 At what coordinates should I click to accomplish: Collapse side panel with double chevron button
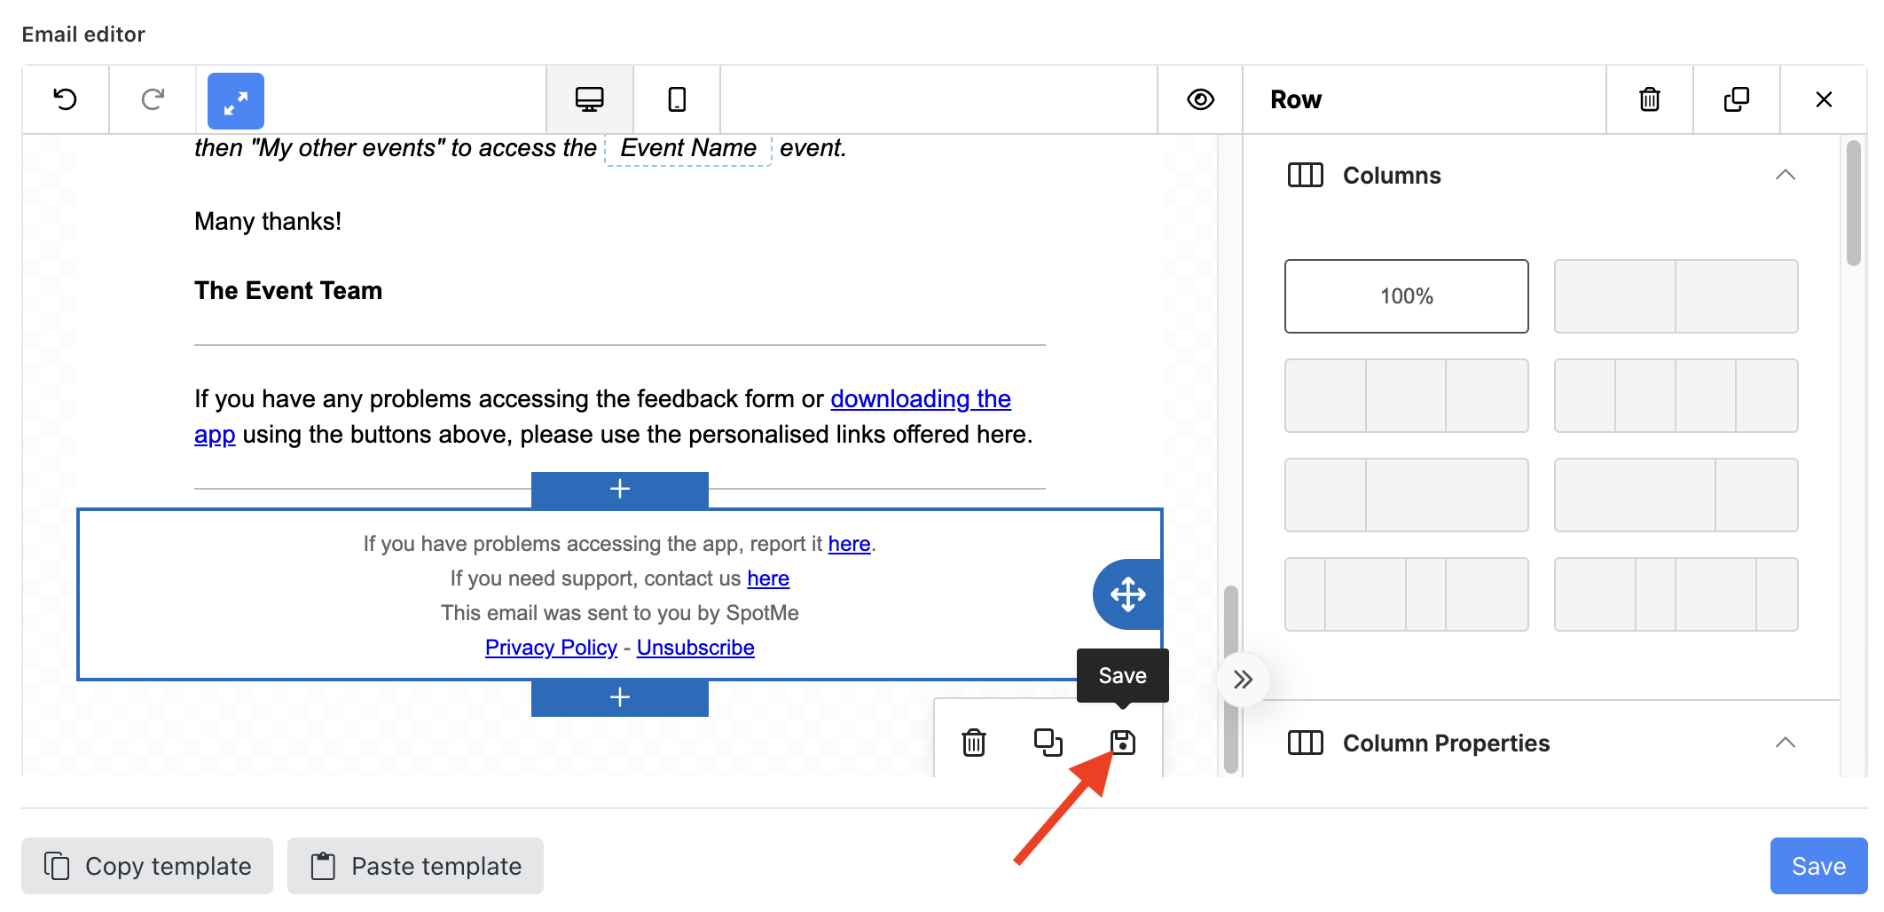[1243, 680]
